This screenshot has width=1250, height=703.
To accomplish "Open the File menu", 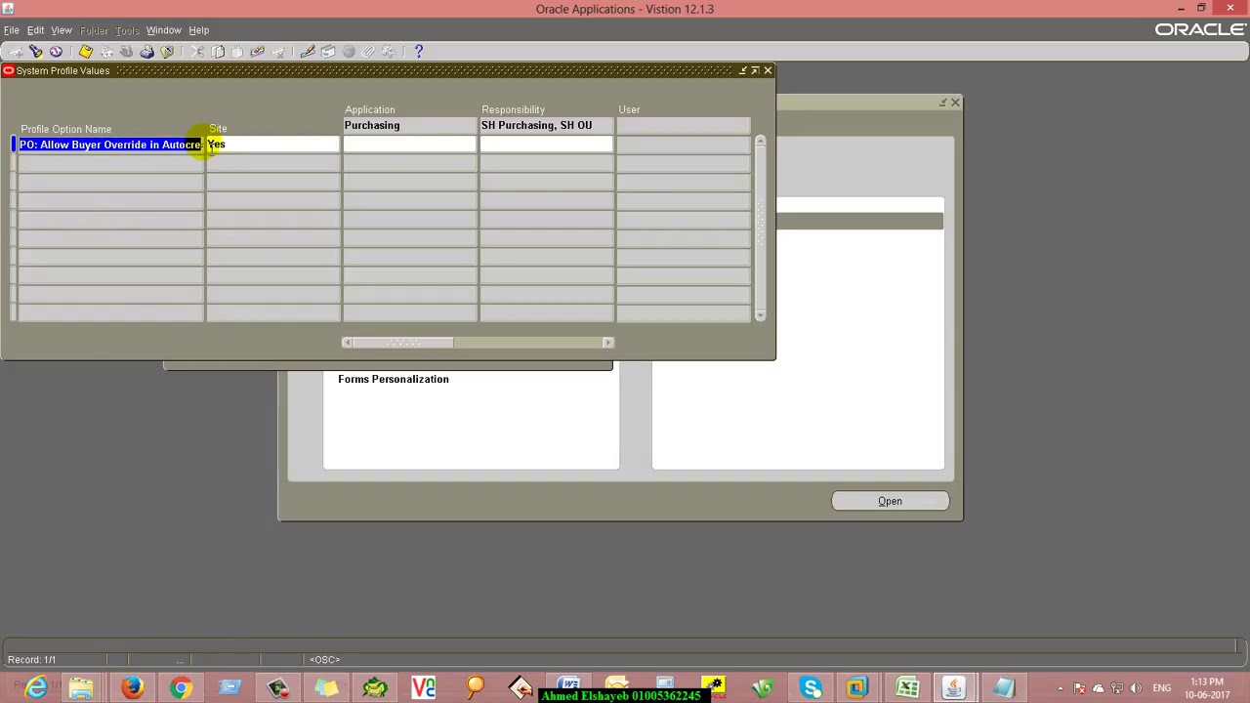I will pyautogui.click(x=12, y=30).
